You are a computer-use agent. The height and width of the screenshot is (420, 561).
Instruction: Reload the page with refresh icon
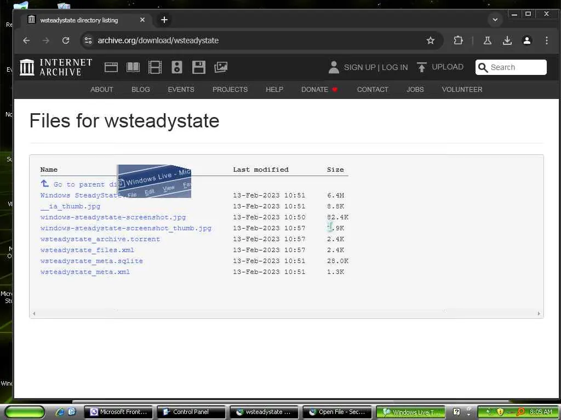pyautogui.click(x=66, y=40)
